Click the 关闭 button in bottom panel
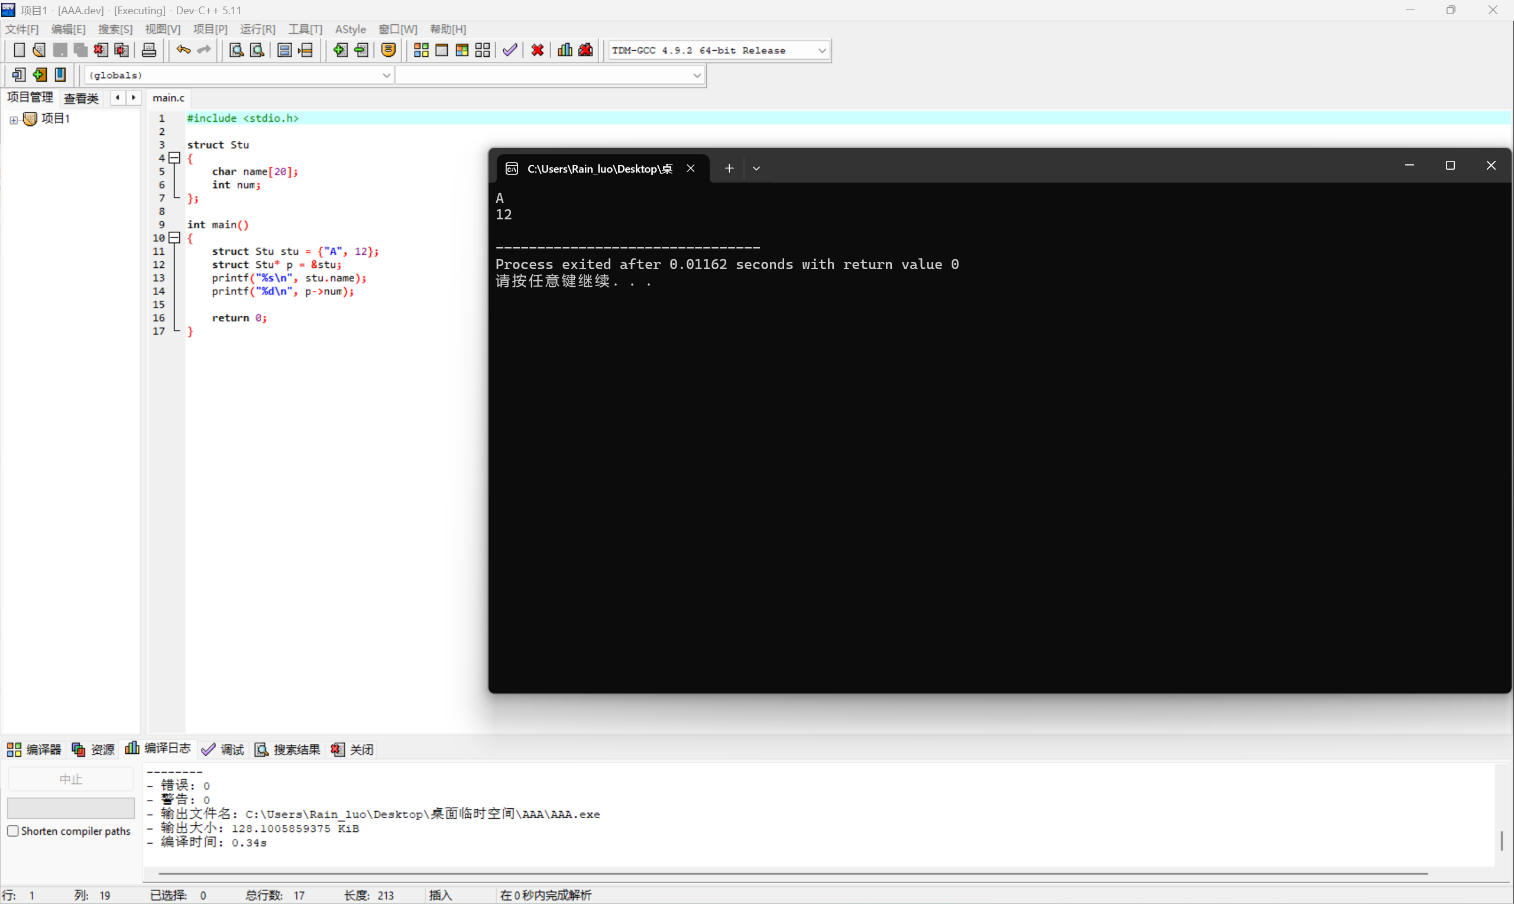Screen dimensions: 1514x904 [x=352, y=749]
